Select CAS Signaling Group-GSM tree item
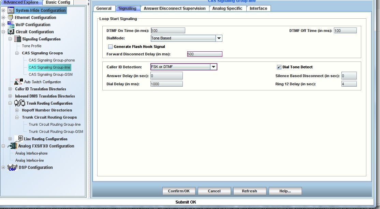The image size is (380, 209). point(50,74)
